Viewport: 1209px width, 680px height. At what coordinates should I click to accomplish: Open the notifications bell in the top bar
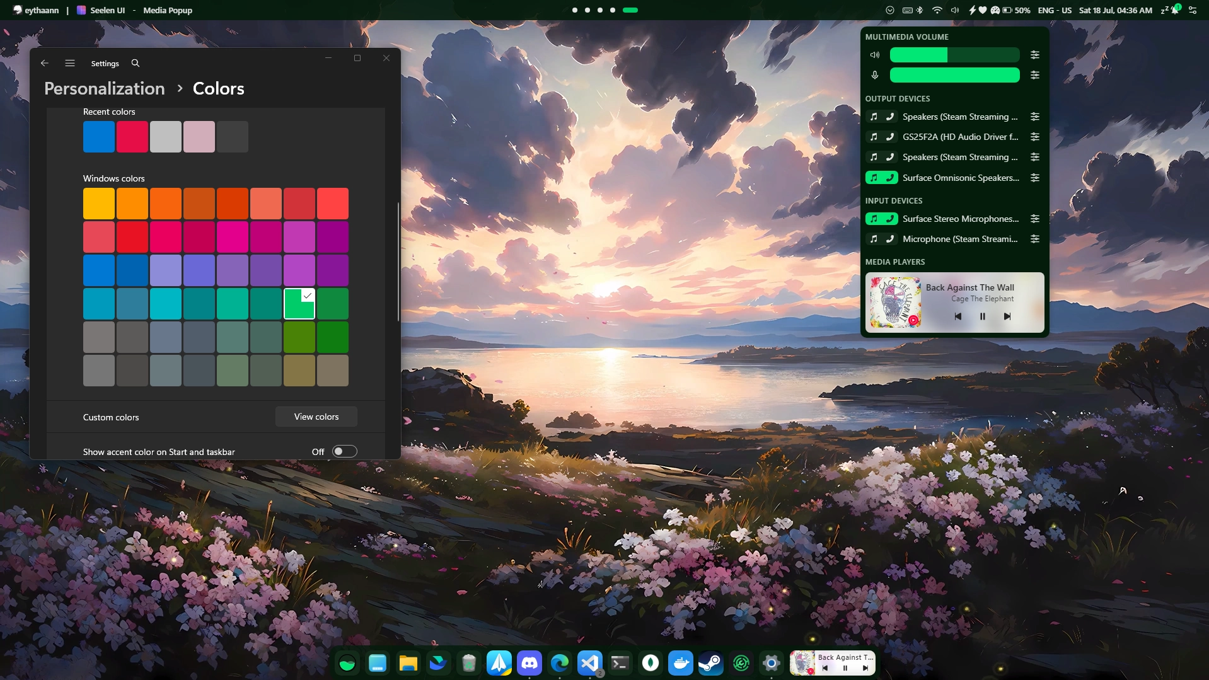1175,10
